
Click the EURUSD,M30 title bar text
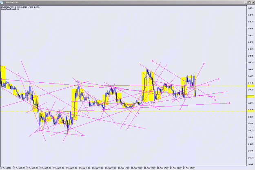(x=11, y=2)
